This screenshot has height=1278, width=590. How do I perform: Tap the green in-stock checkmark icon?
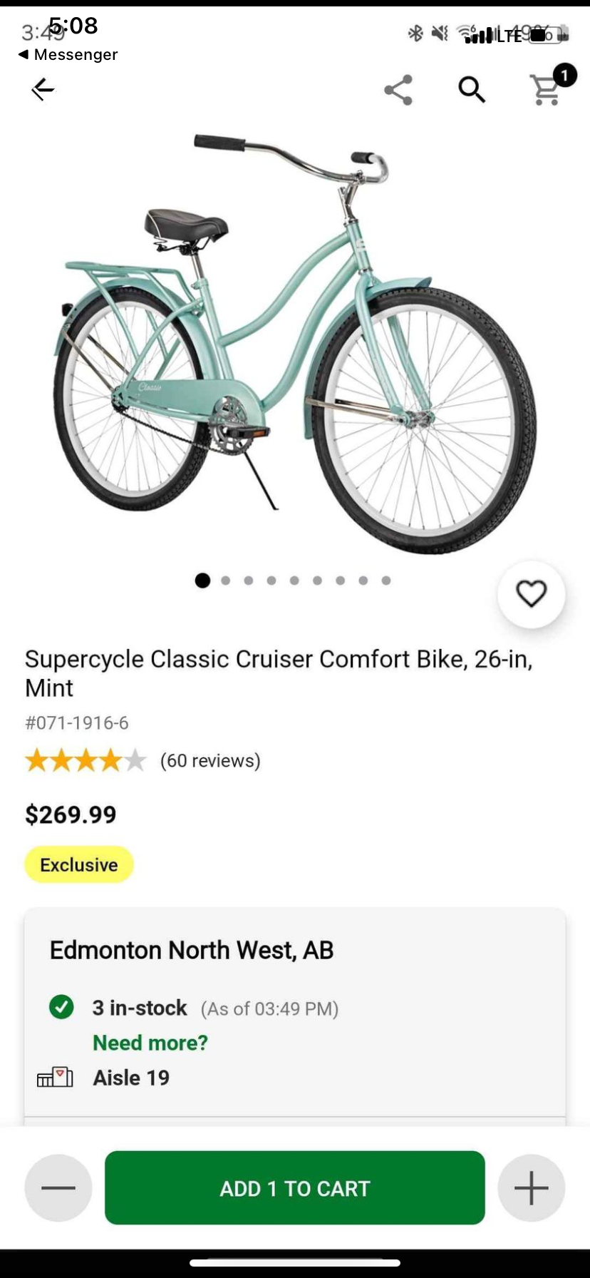coord(61,1008)
